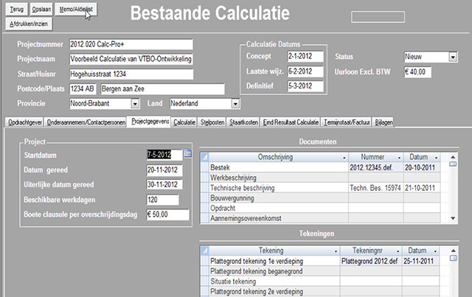Click the Projectnummer input field
Image resolution: width=472 pixels, height=297 pixels.
(x=131, y=44)
